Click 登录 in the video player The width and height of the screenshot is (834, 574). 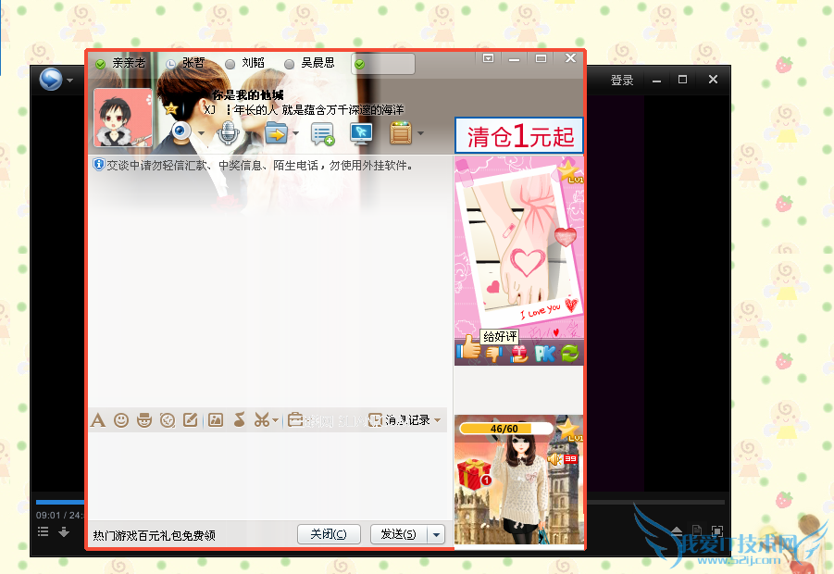coord(622,81)
